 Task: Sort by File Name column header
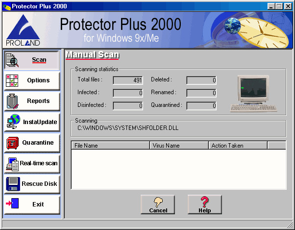111,146
